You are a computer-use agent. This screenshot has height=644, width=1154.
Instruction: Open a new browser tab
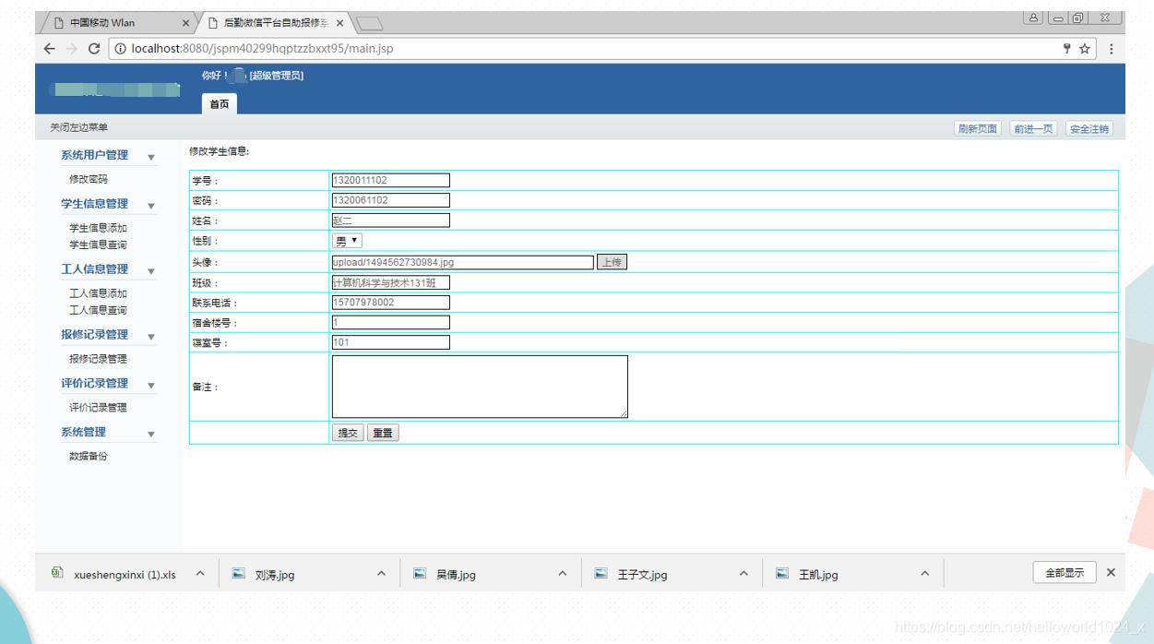pyautogui.click(x=368, y=22)
